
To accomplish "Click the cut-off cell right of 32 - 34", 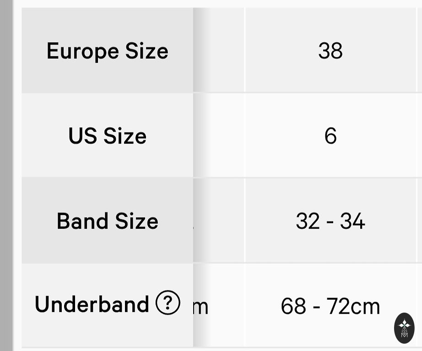I will point(419,221).
